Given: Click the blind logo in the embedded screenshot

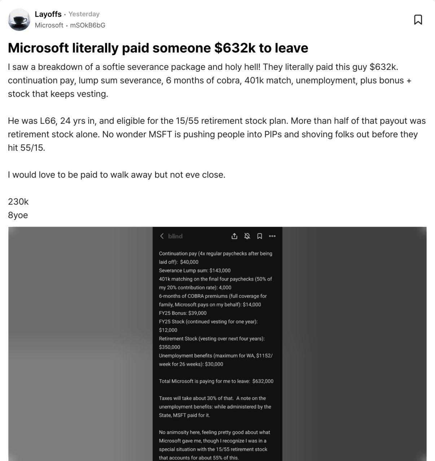Looking at the screenshot, I should coord(175,236).
